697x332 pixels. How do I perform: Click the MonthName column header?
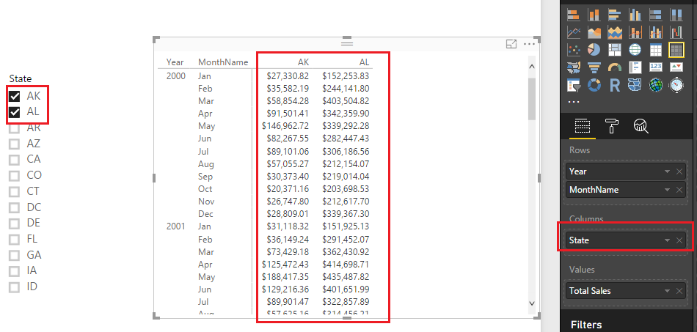tap(223, 62)
